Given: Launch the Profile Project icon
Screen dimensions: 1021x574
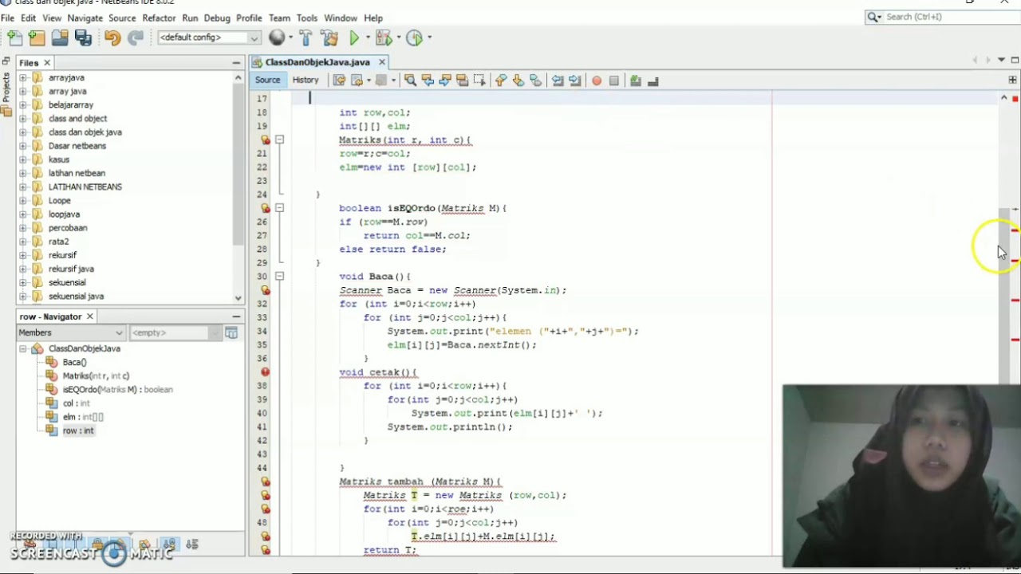Looking at the screenshot, I should [x=414, y=37].
